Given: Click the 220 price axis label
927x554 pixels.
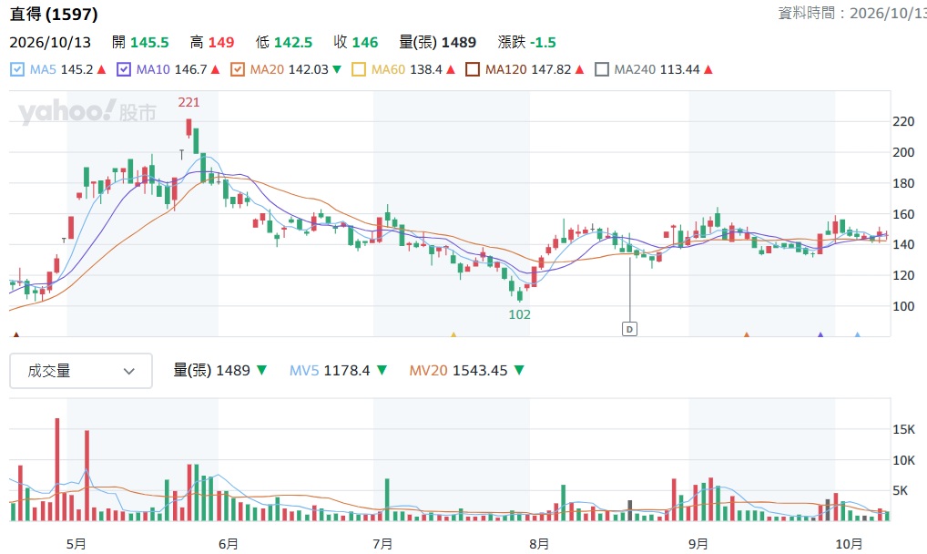Looking at the screenshot, I should tap(903, 122).
